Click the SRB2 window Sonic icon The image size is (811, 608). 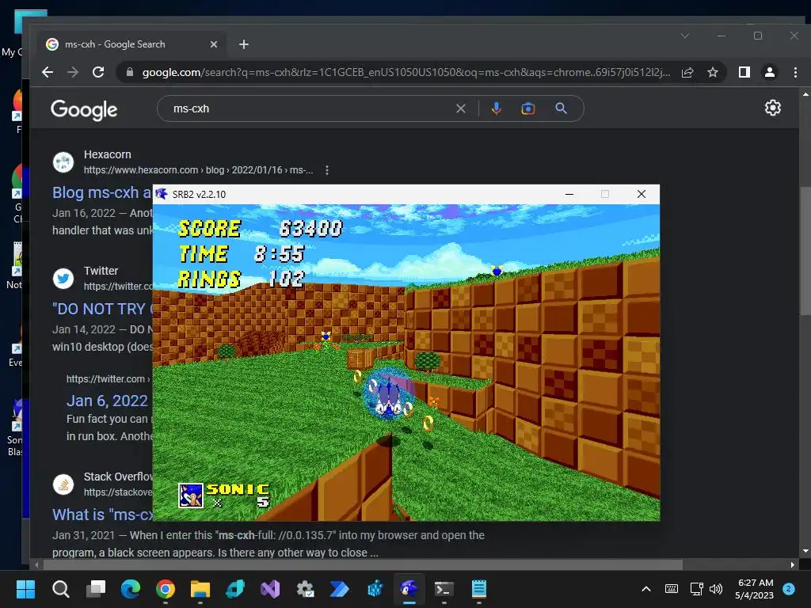162,194
